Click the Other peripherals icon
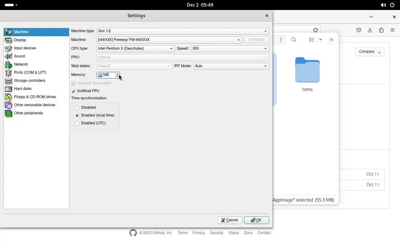The image size is (400, 250). pos(8,113)
